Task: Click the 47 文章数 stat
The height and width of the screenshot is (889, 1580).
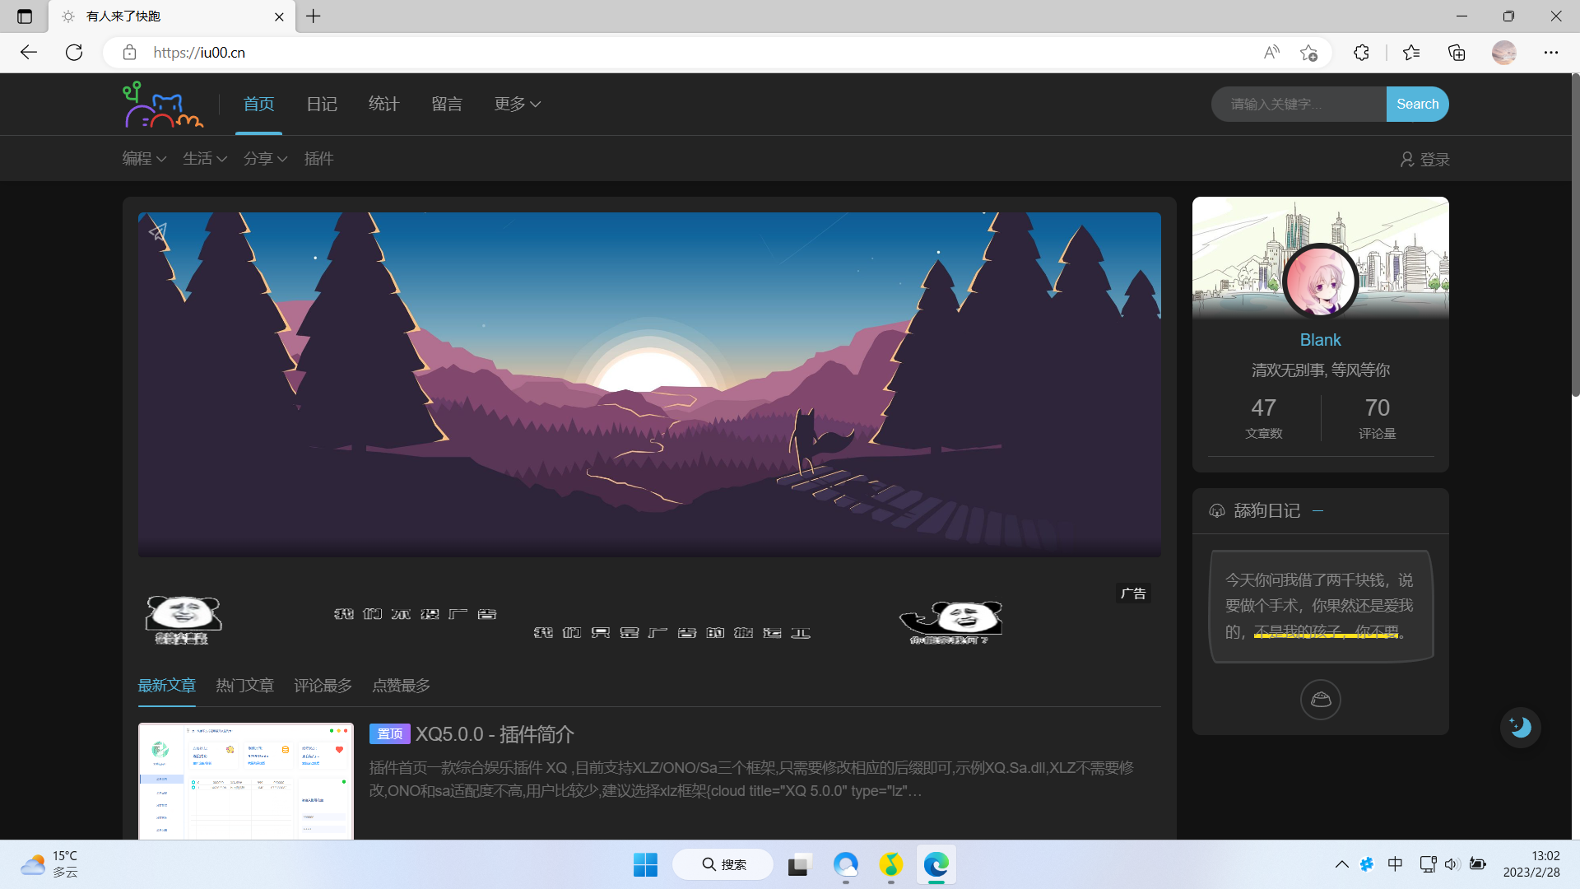Action: [x=1263, y=418]
